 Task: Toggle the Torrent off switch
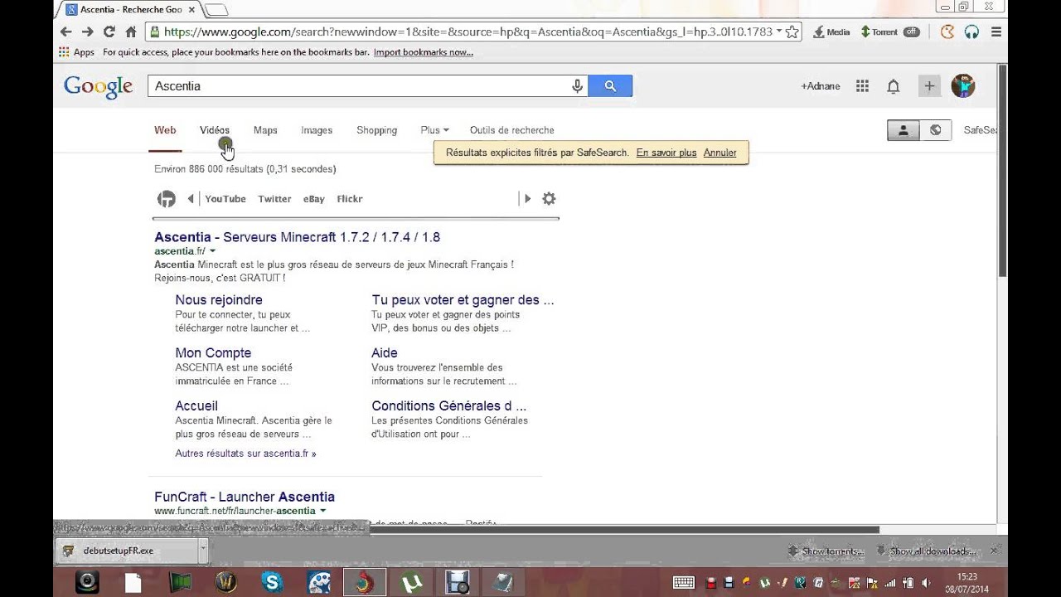point(912,32)
